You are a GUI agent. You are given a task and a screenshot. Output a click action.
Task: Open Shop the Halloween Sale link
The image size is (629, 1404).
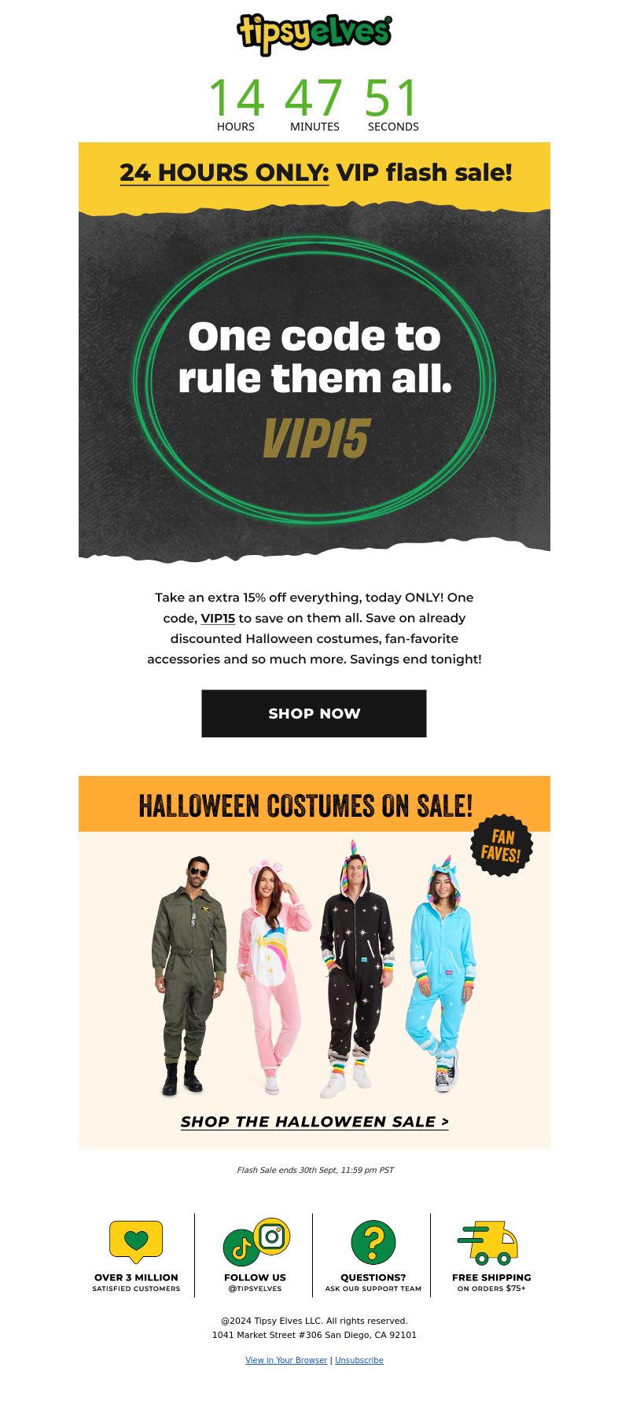pos(314,1122)
